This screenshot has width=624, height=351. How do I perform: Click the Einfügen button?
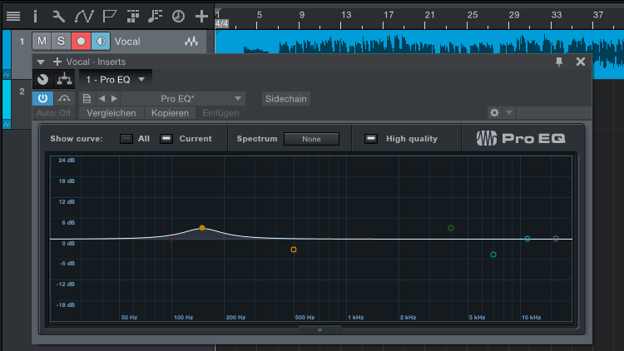point(220,113)
